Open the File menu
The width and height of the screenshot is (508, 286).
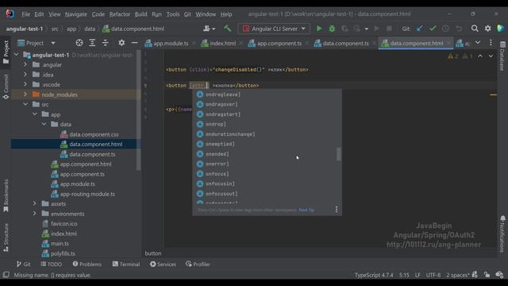tap(25, 14)
